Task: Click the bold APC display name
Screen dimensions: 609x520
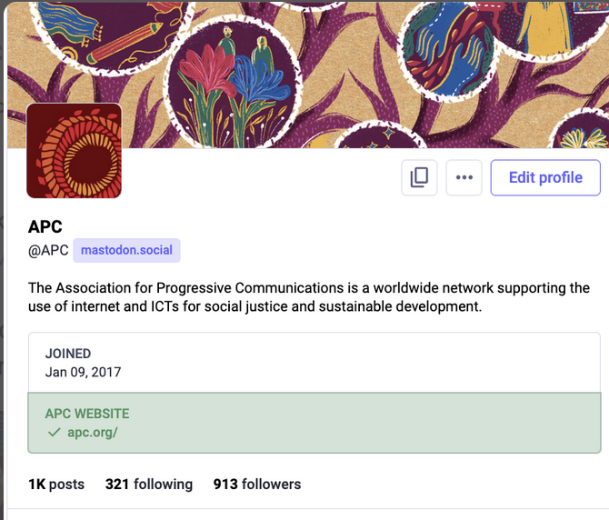Action: pyautogui.click(x=45, y=226)
